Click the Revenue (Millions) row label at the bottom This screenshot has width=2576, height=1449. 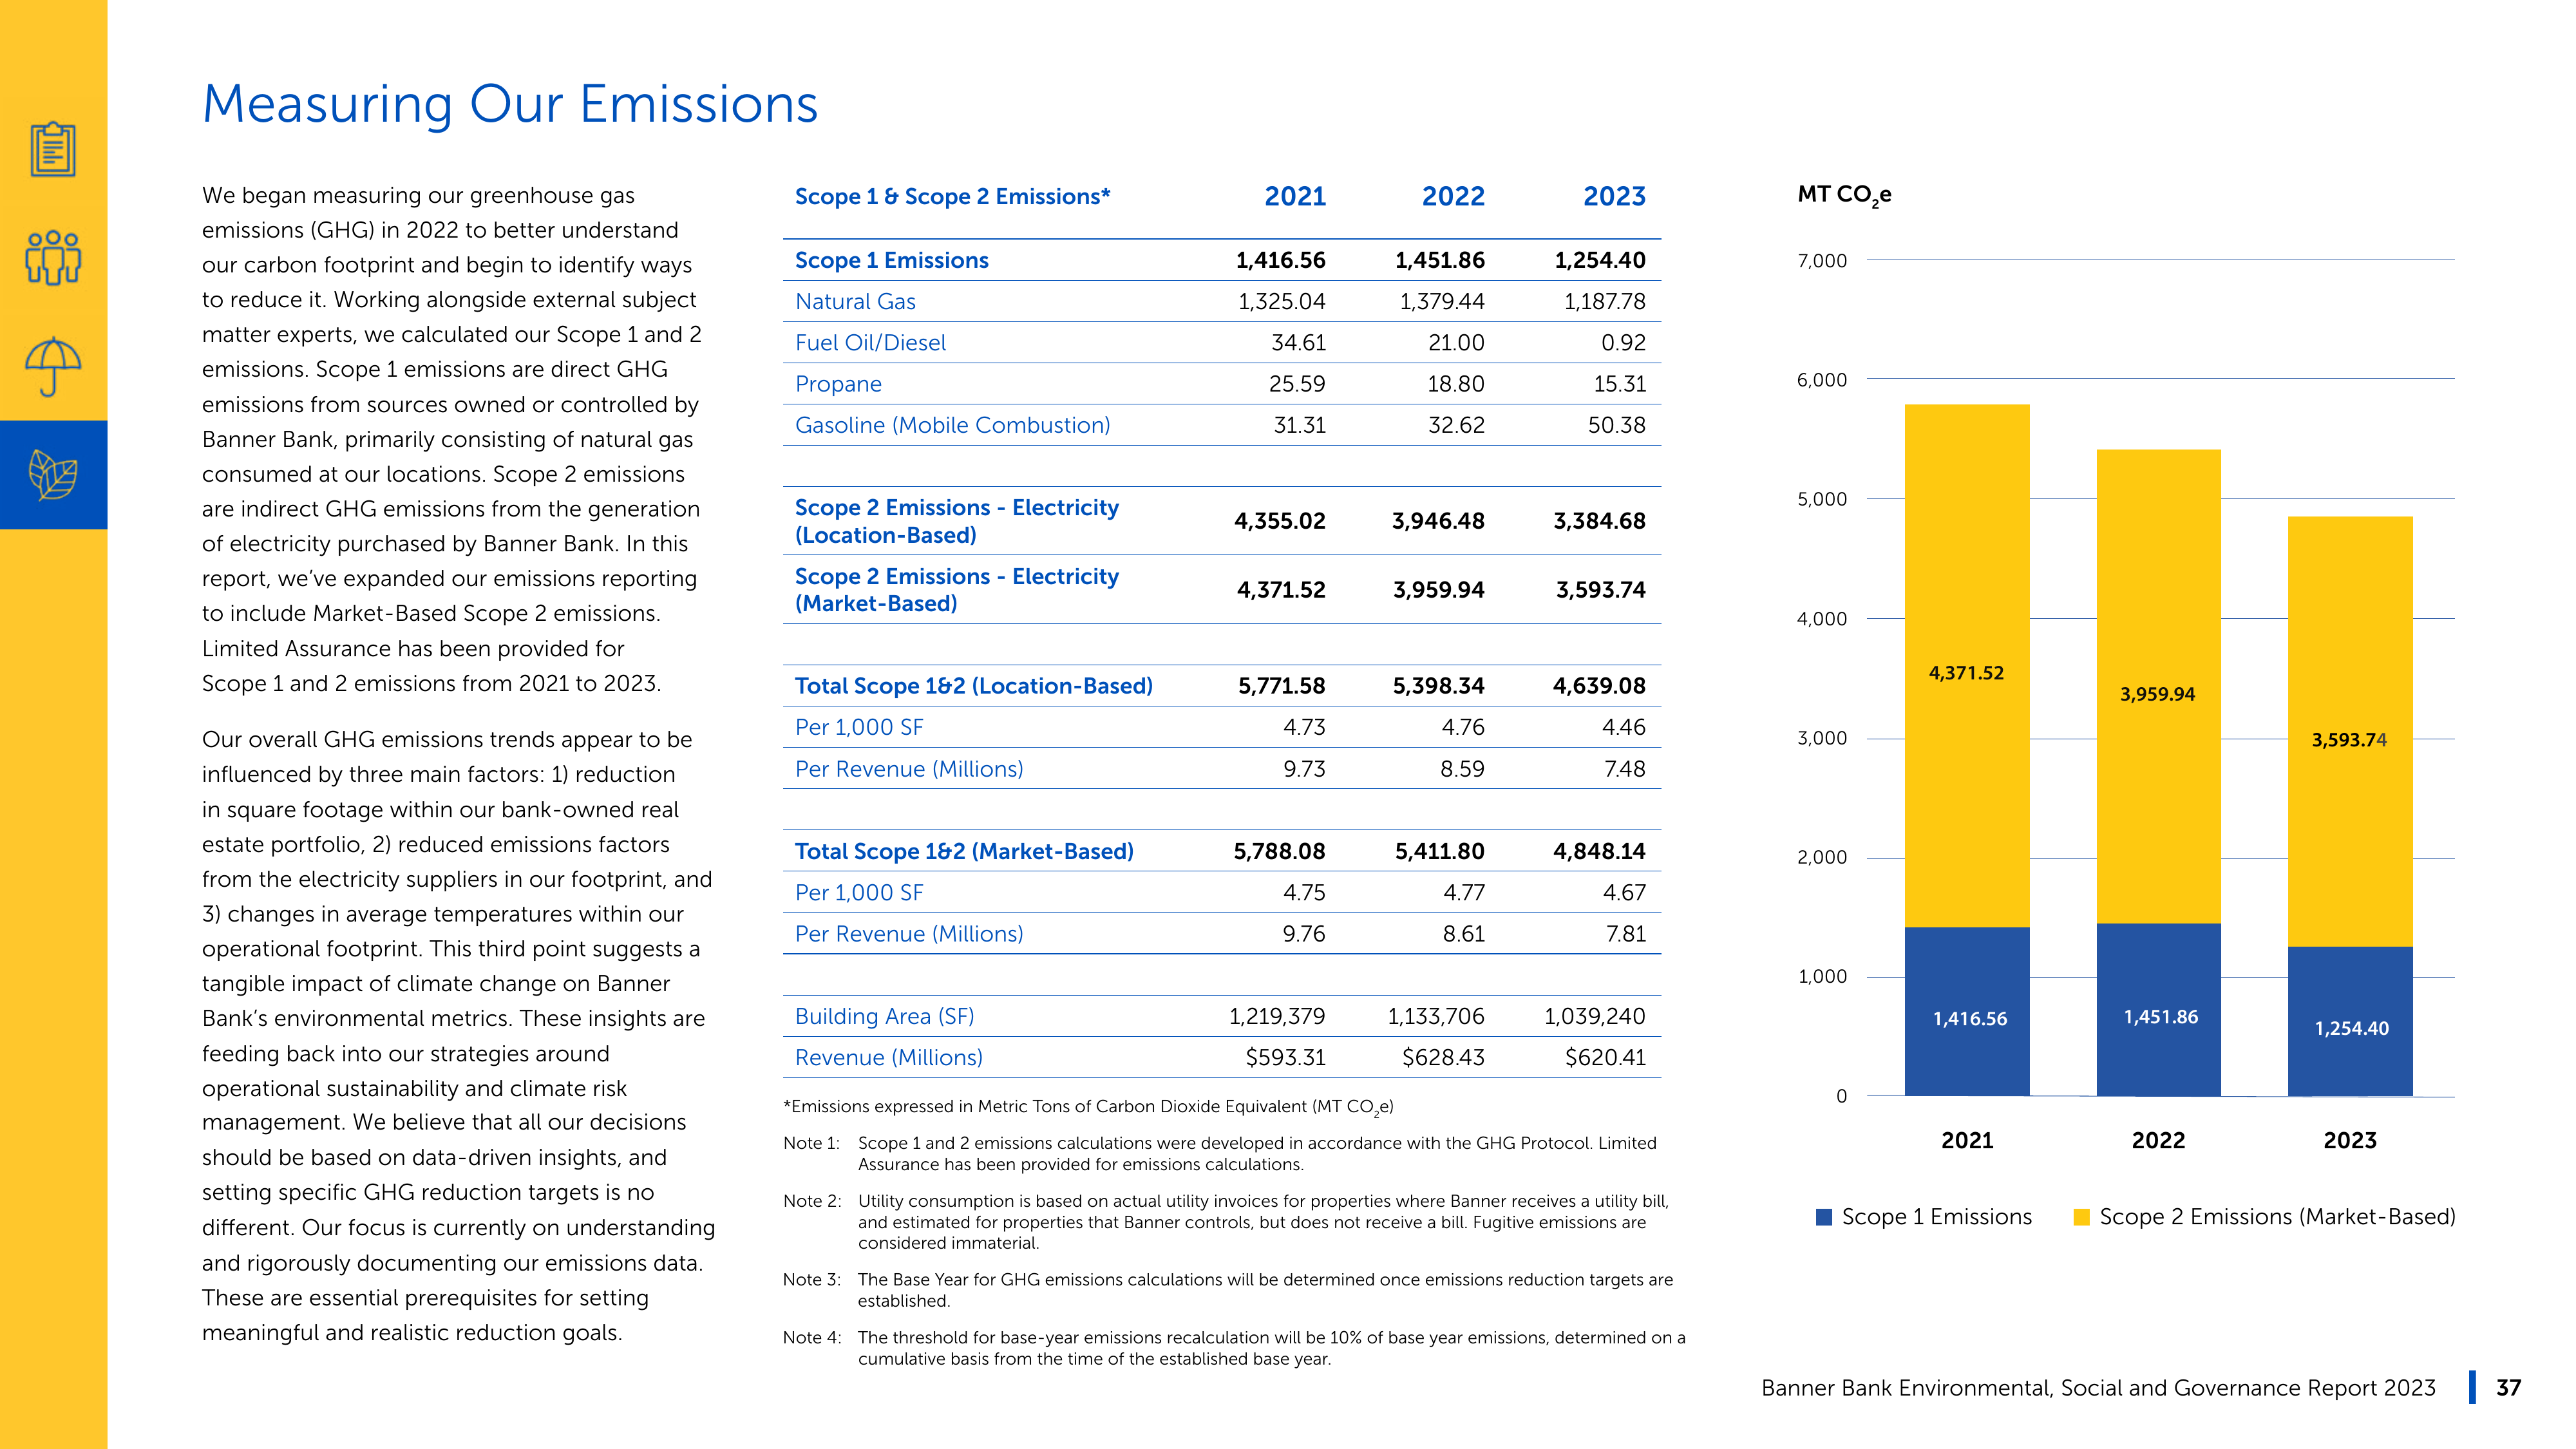[x=888, y=1057]
